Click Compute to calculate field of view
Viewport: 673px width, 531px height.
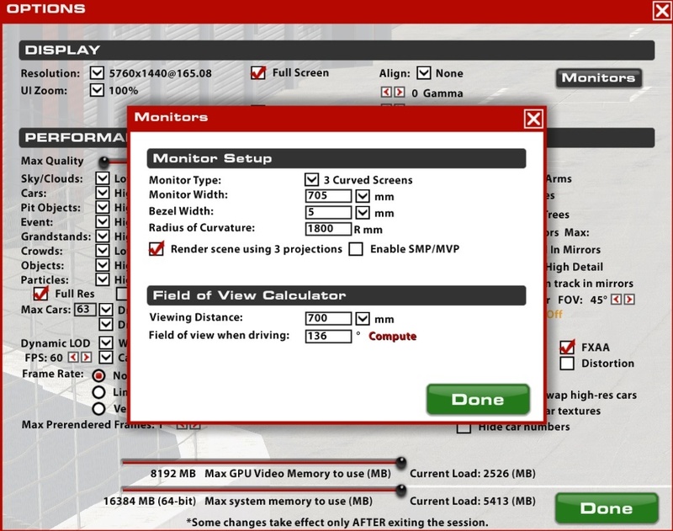392,336
